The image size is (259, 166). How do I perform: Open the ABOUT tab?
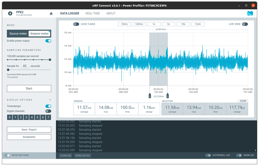tap(111, 14)
